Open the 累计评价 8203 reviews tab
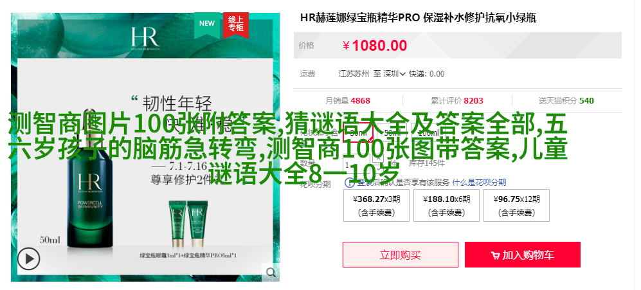 coord(456,100)
